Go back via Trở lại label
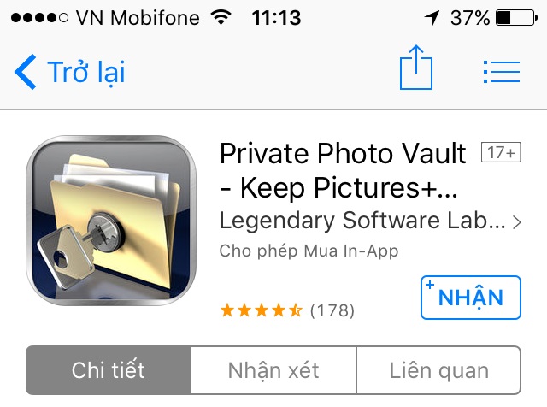547x407 pixels. 86,73
